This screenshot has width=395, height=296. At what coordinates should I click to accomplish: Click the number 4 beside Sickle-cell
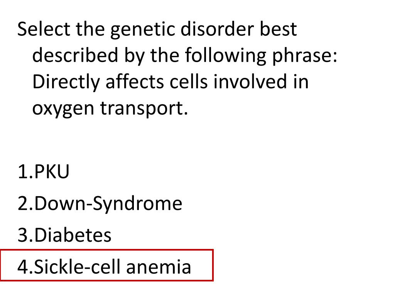pyautogui.click(x=22, y=266)
